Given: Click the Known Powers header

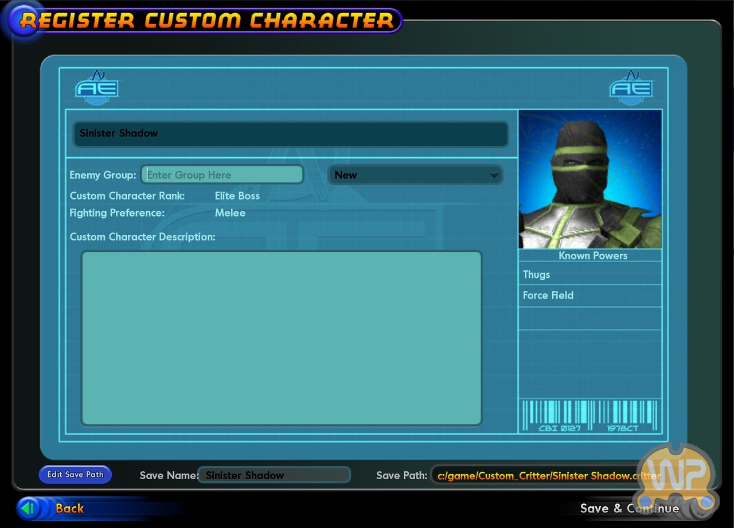Looking at the screenshot, I should (x=592, y=256).
